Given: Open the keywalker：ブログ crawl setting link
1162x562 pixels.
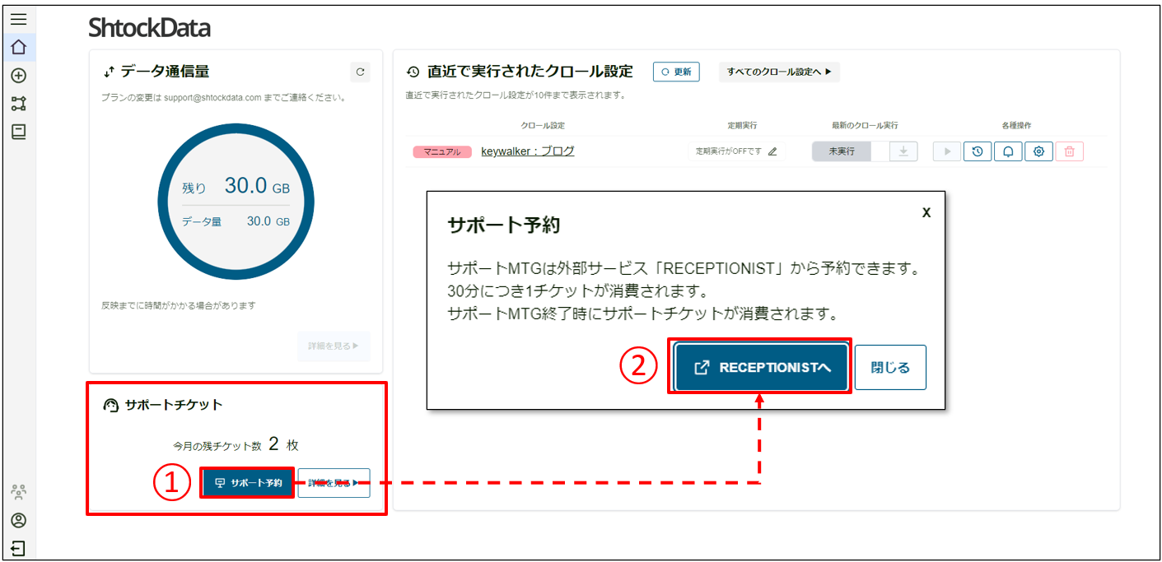Looking at the screenshot, I should point(527,151).
